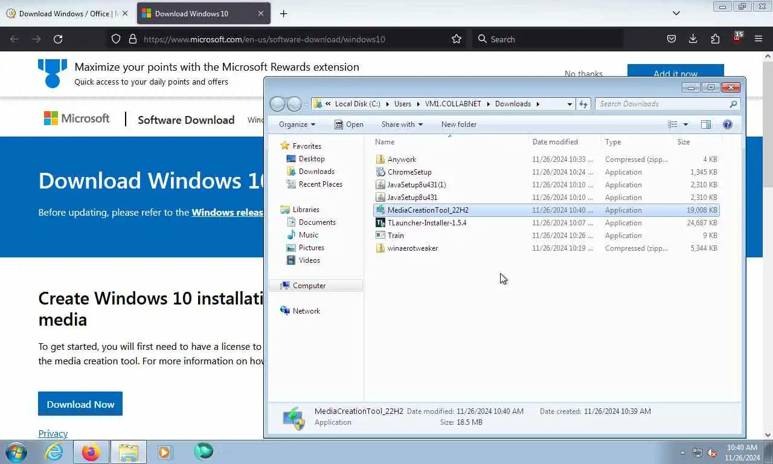
Task: Click Local Disk (C:) breadcrumb
Action: [x=358, y=104]
